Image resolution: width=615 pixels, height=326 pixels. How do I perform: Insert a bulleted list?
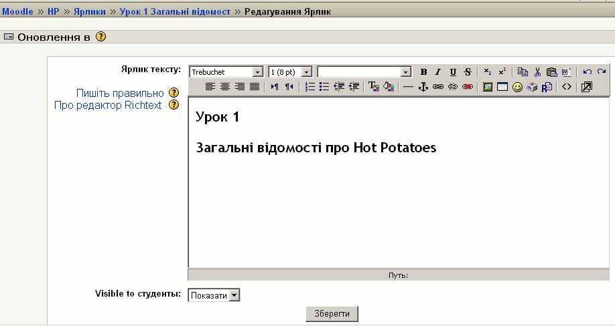click(x=324, y=87)
